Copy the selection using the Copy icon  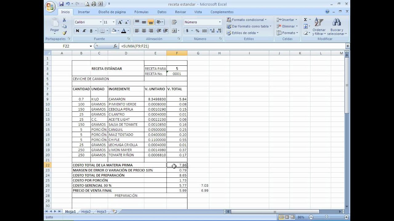[64, 26]
